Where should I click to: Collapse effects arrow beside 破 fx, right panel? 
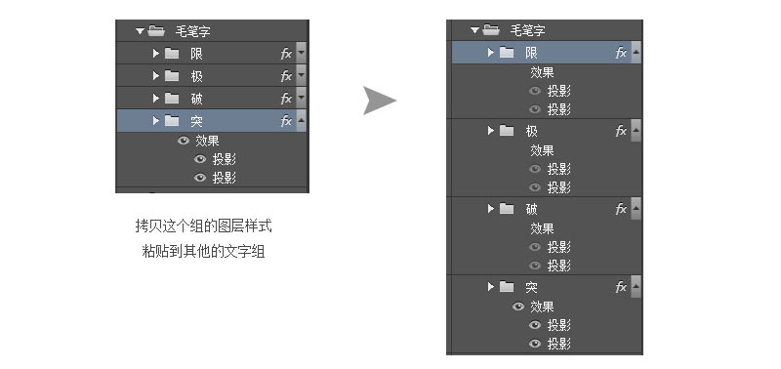coord(637,209)
